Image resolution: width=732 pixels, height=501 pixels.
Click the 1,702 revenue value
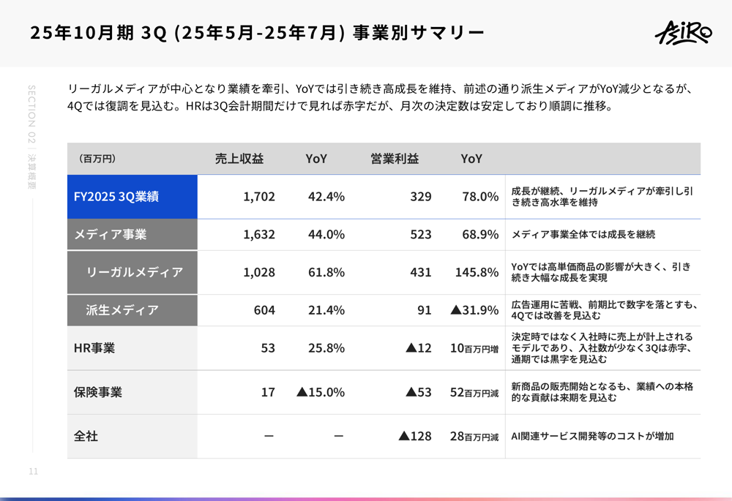(259, 197)
